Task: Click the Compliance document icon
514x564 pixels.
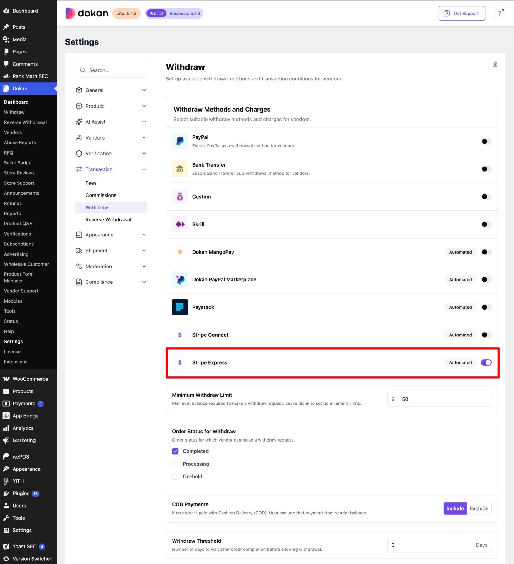Action: (x=79, y=282)
